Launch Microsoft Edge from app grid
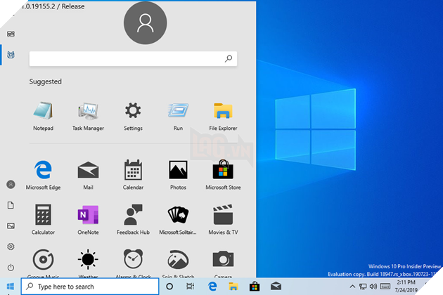443x295 pixels. [43, 175]
